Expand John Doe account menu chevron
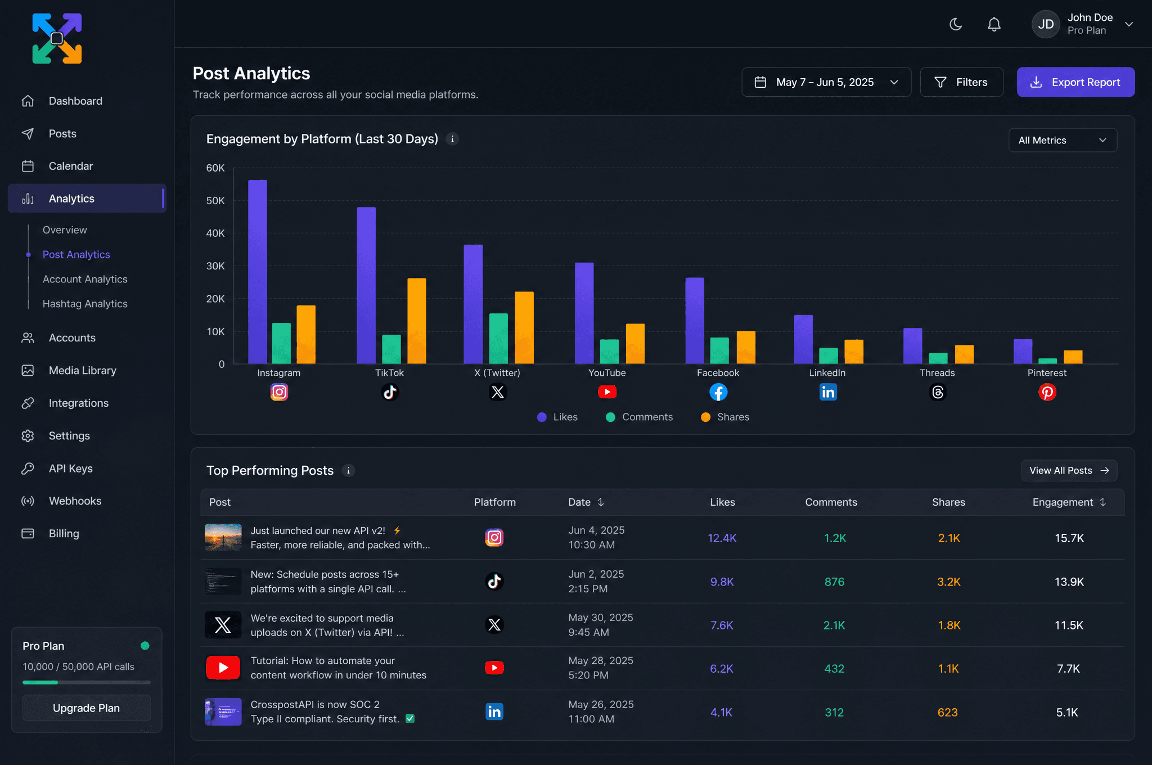1152x765 pixels. click(1129, 24)
